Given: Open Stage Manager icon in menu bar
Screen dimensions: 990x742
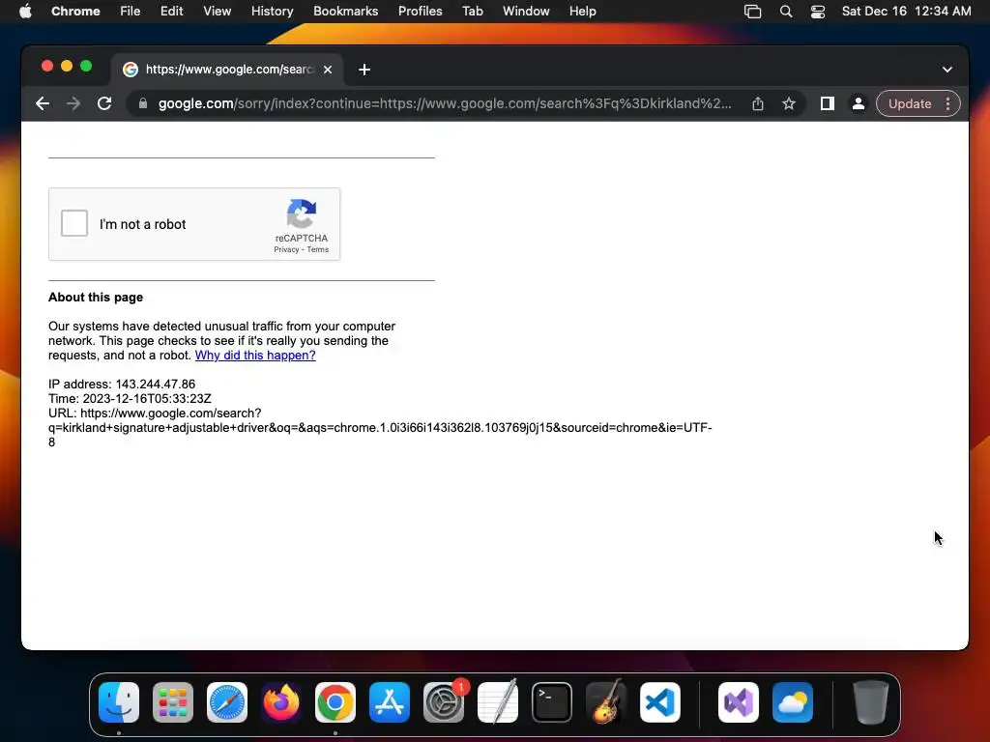Looking at the screenshot, I should pos(752,12).
